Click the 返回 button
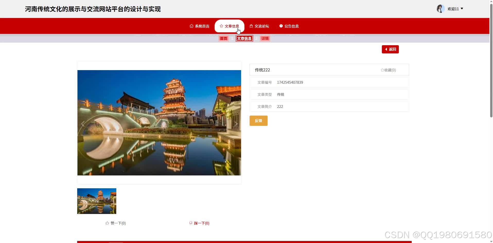Image resolution: width=493 pixels, height=243 pixels. 390,49
